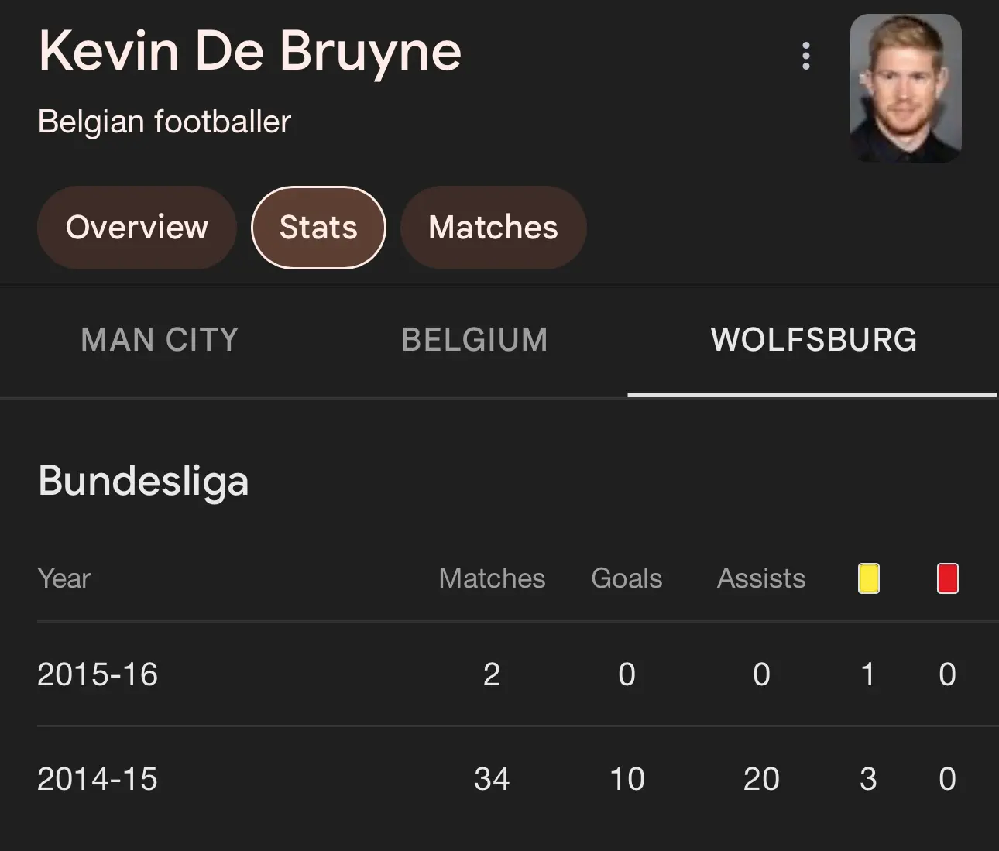
Task: Switch to the BELGIUM tab
Action: coord(475,340)
